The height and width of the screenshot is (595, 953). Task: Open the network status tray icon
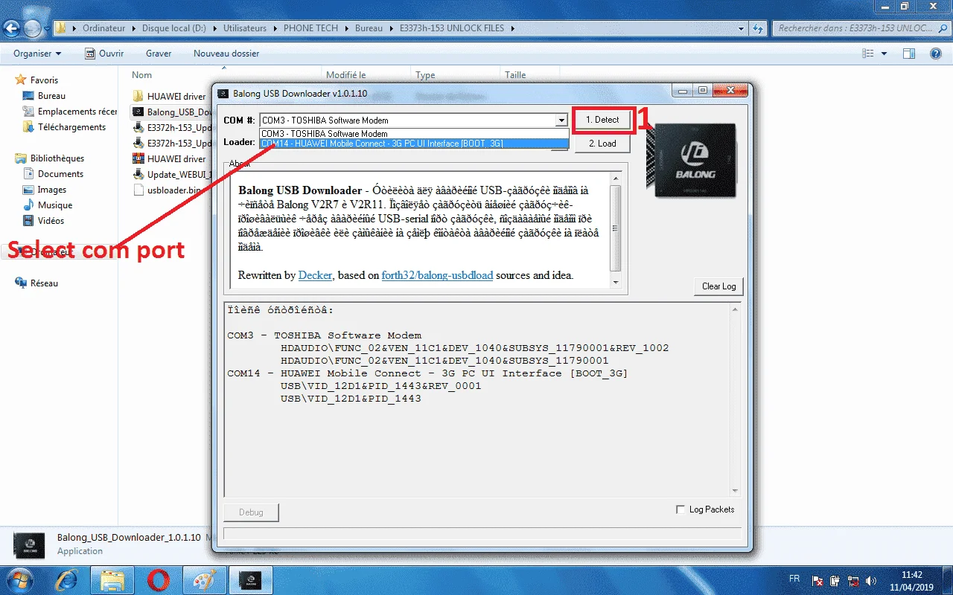coord(853,579)
